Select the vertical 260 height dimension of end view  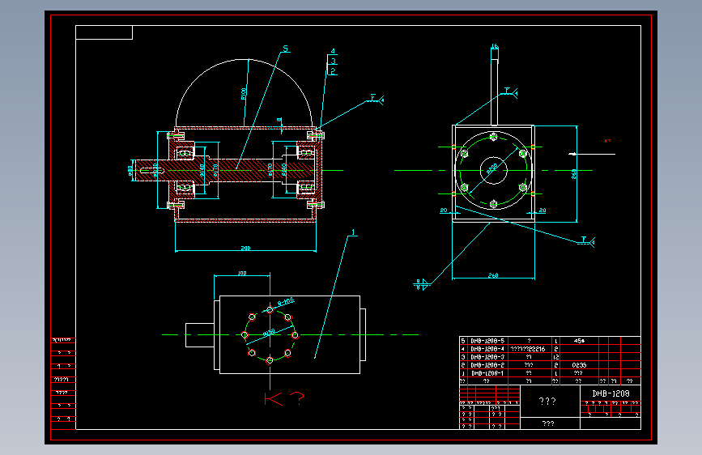pyautogui.click(x=573, y=174)
